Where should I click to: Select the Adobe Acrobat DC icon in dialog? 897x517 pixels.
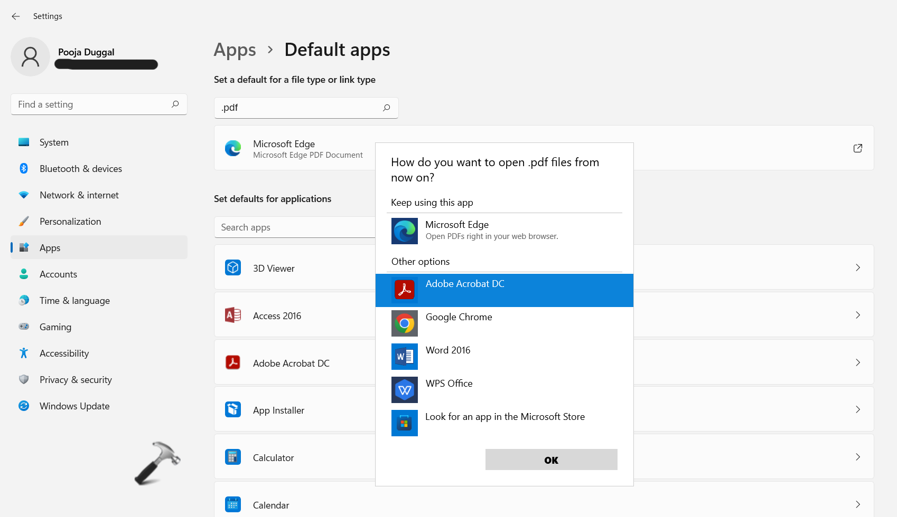(404, 290)
